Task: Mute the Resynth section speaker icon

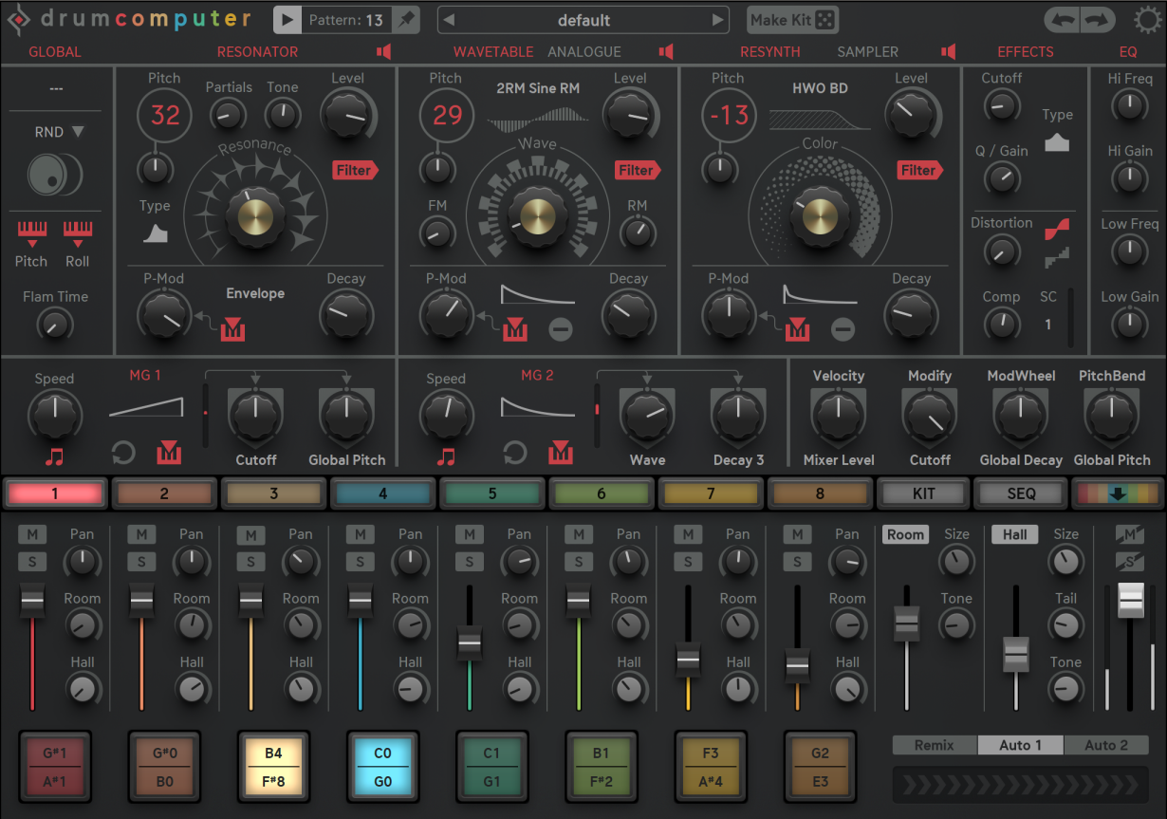Action: [948, 51]
